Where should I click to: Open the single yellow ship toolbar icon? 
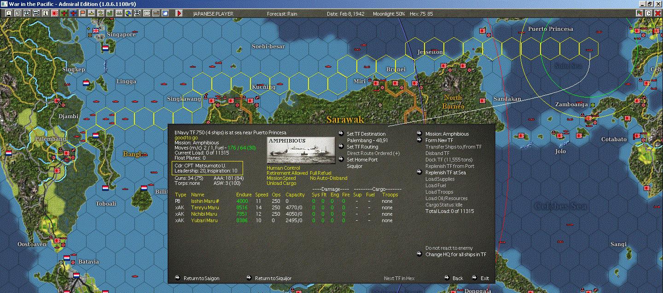pos(92,13)
